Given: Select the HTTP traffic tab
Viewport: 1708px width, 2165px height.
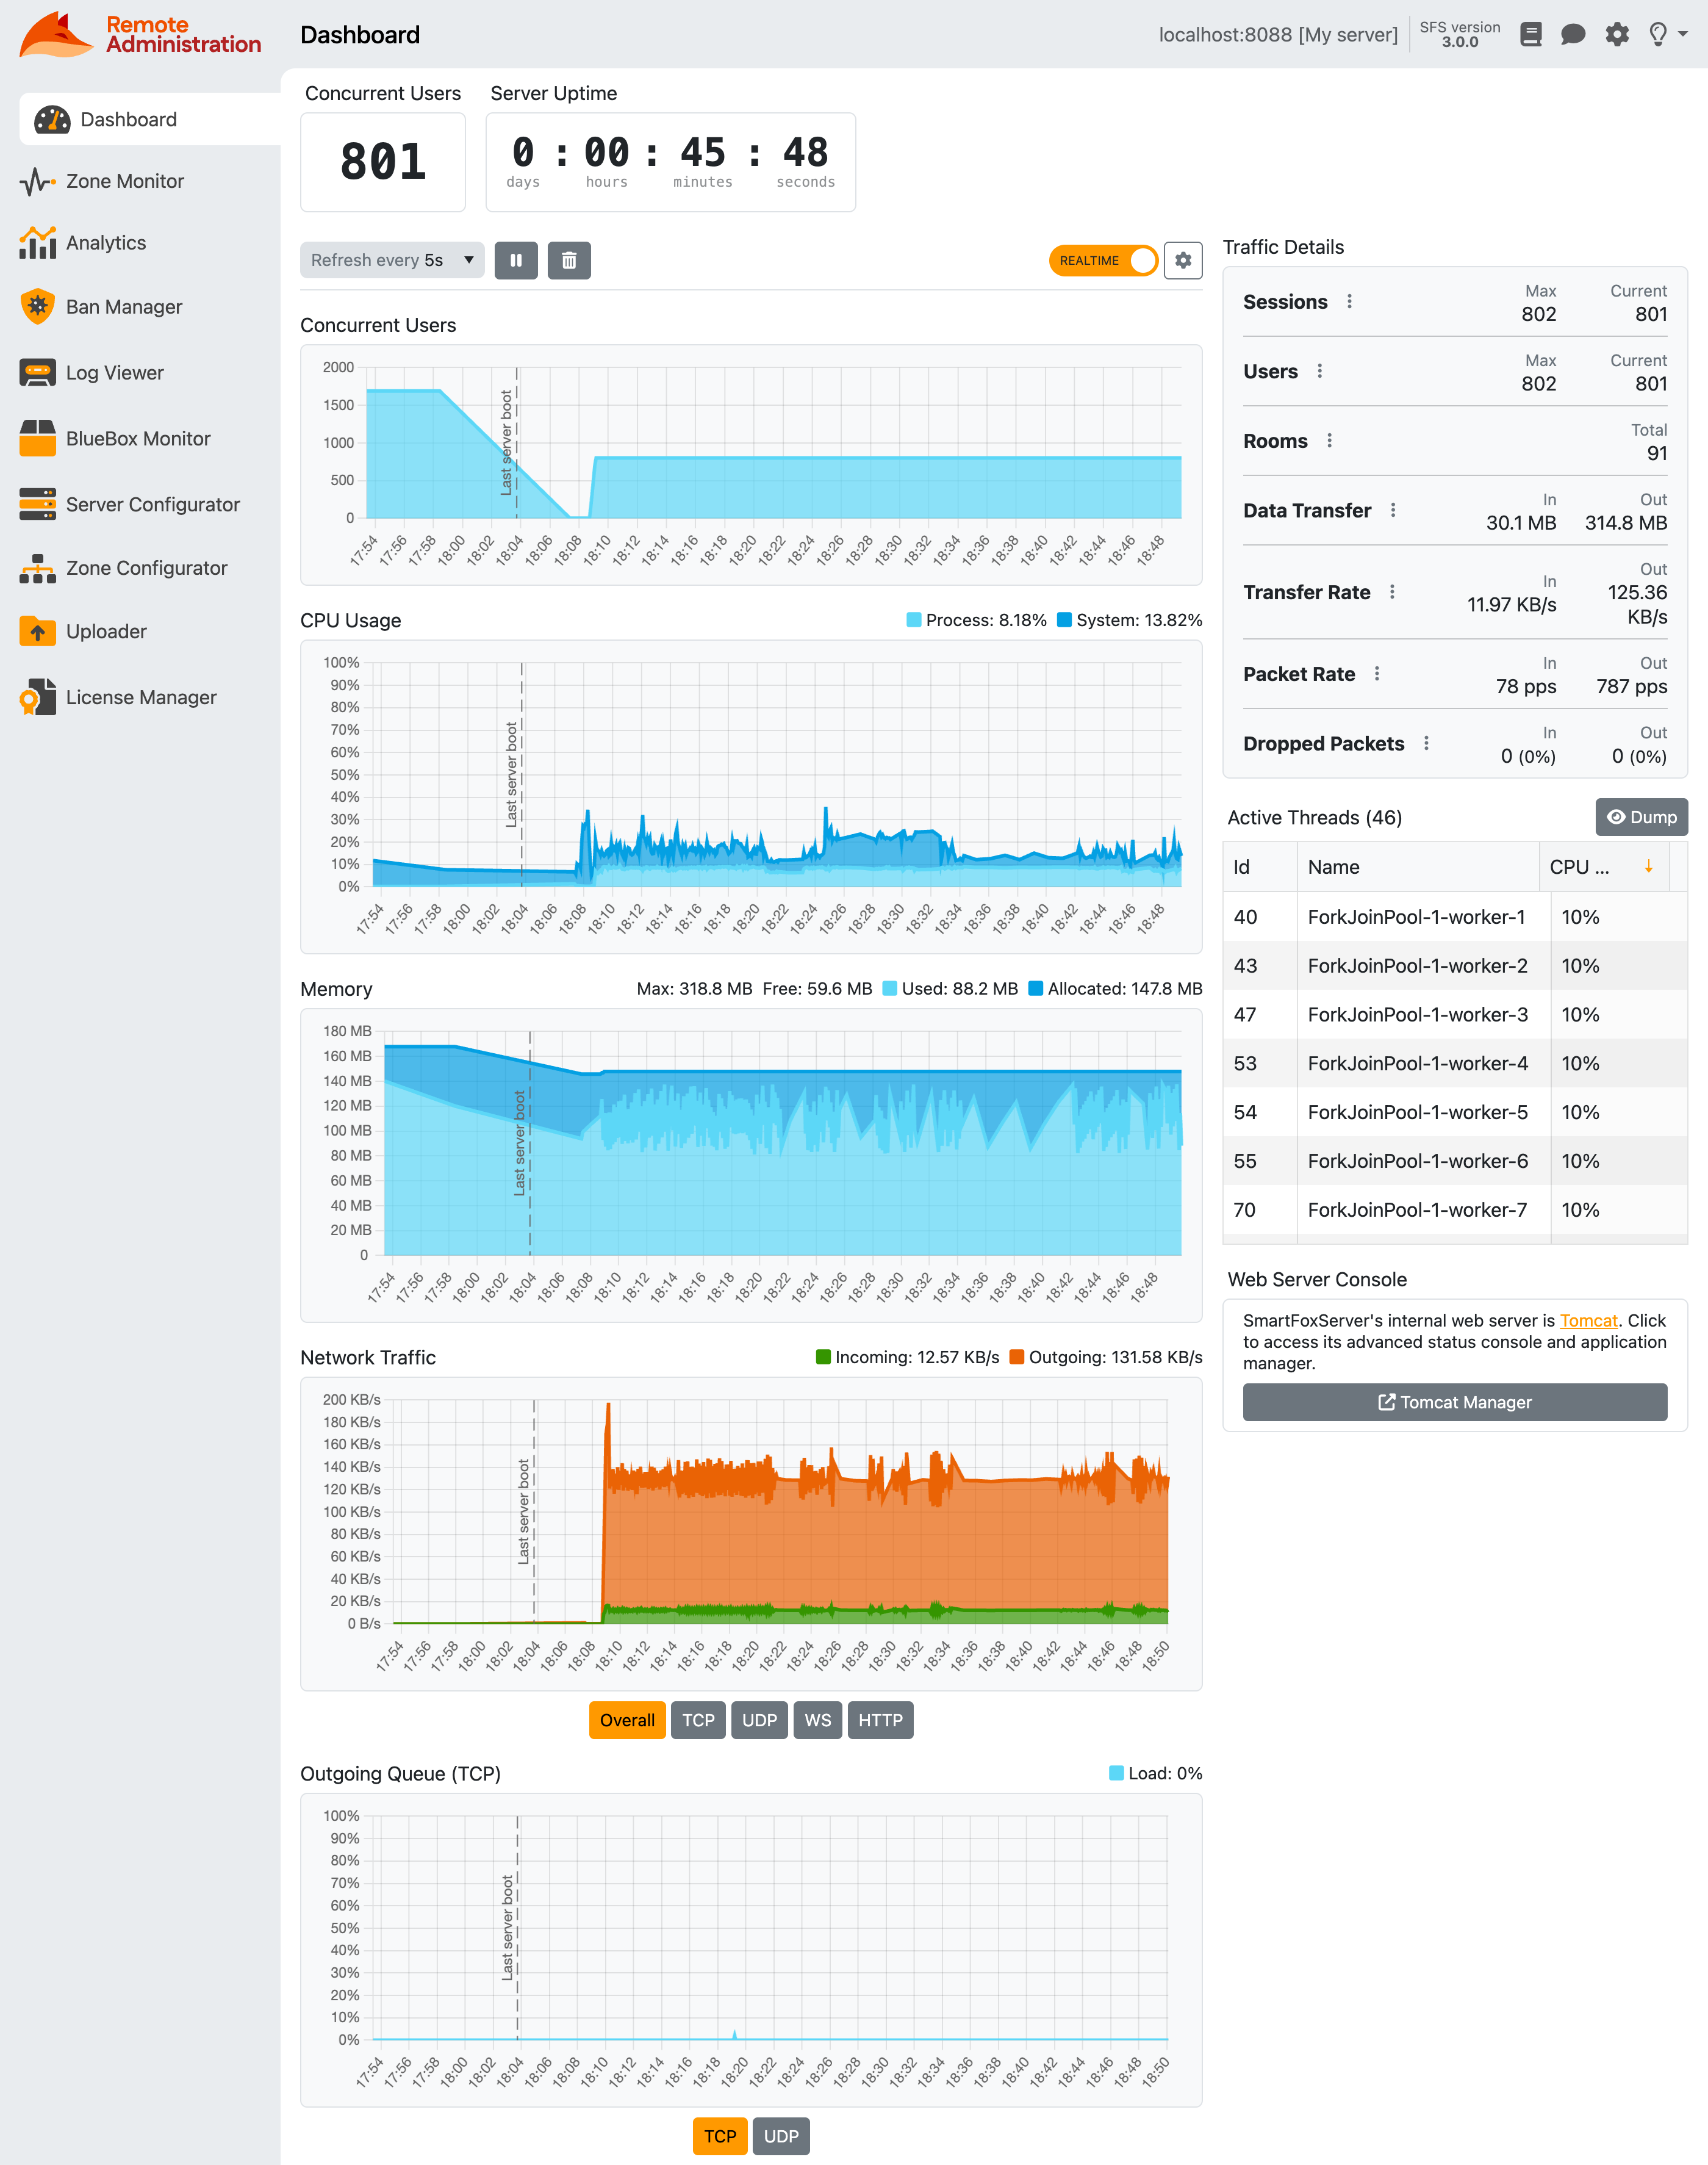Looking at the screenshot, I should tap(880, 1720).
